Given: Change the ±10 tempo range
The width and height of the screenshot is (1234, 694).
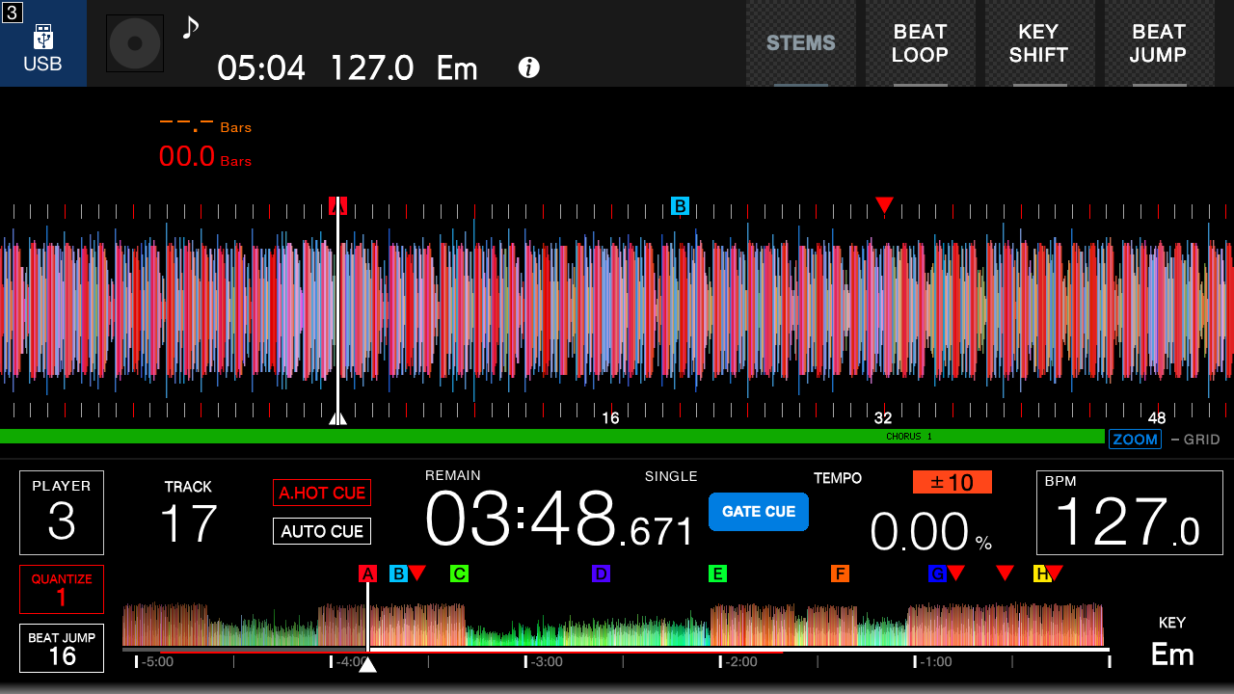Looking at the screenshot, I should pyautogui.click(x=952, y=482).
